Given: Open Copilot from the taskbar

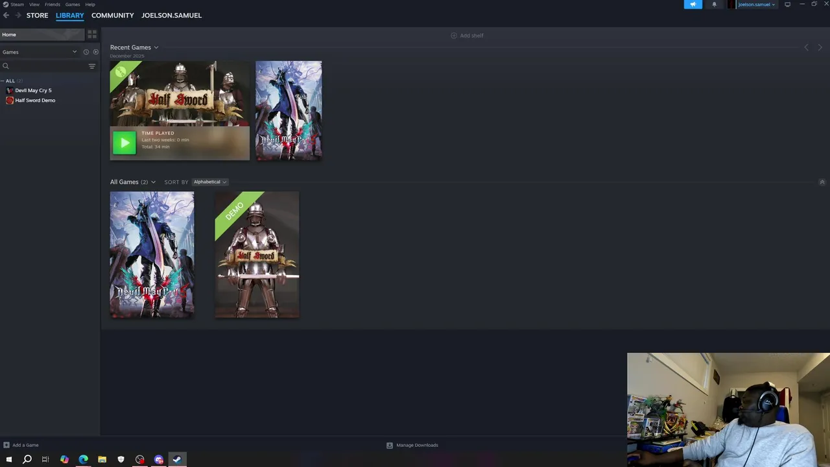Looking at the screenshot, I should click(64, 459).
